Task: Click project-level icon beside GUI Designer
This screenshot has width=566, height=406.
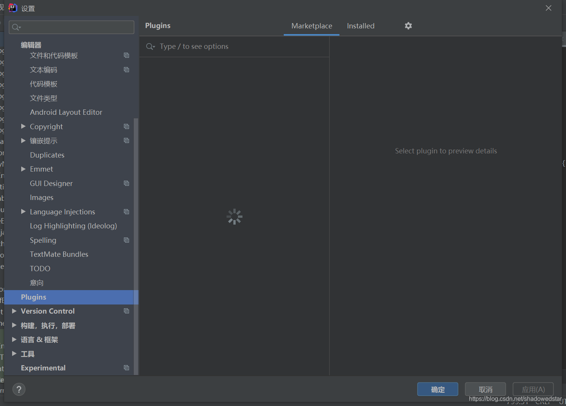Action: click(x=127, y=183)
